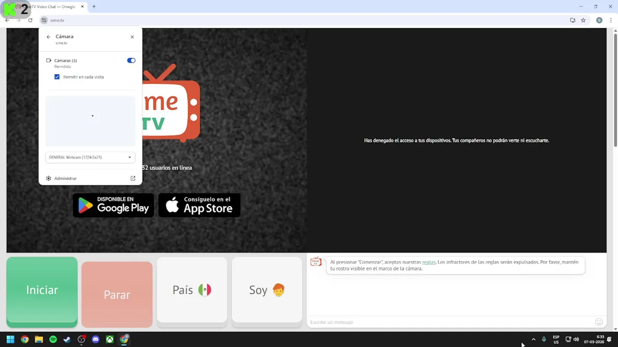Click the Has denegado el acceso message

[x=456, y=141]
